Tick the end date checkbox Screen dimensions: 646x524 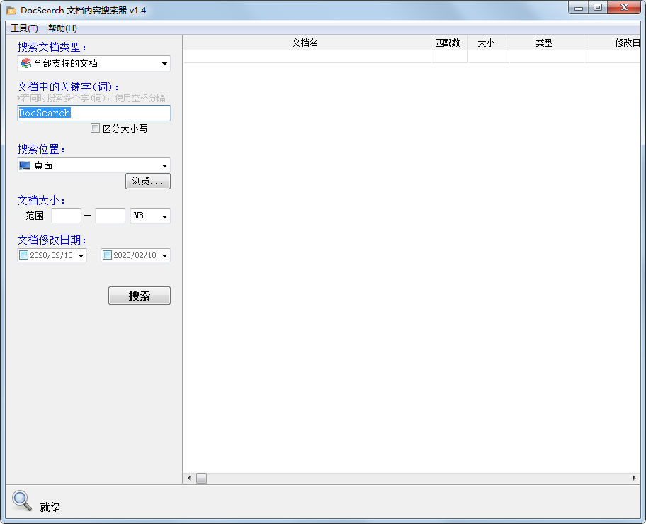pyautogui.click(x=108, y=255)
